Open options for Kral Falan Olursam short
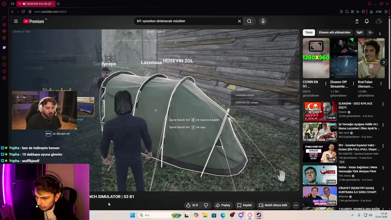Screen dimensions: 391x220 (381, 83)
